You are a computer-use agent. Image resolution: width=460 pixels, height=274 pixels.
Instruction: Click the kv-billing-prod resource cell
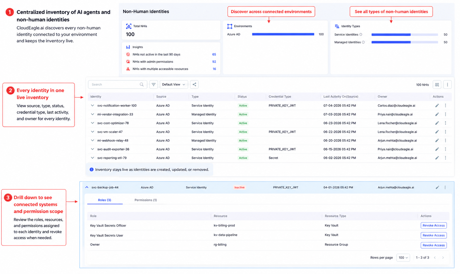tap(224, 226)
